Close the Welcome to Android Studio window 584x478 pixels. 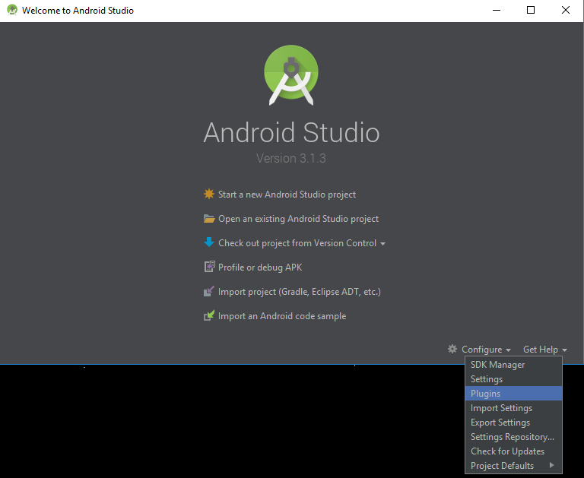pos(566,11)
